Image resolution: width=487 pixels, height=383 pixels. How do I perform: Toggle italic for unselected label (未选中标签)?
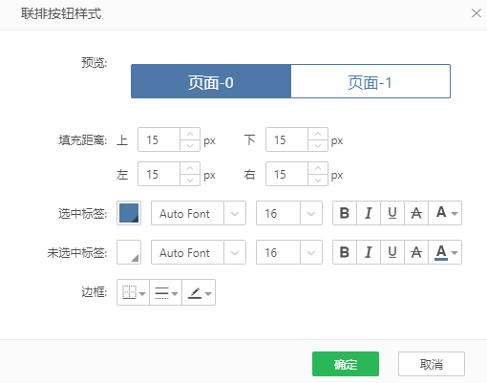pos(369,252)
